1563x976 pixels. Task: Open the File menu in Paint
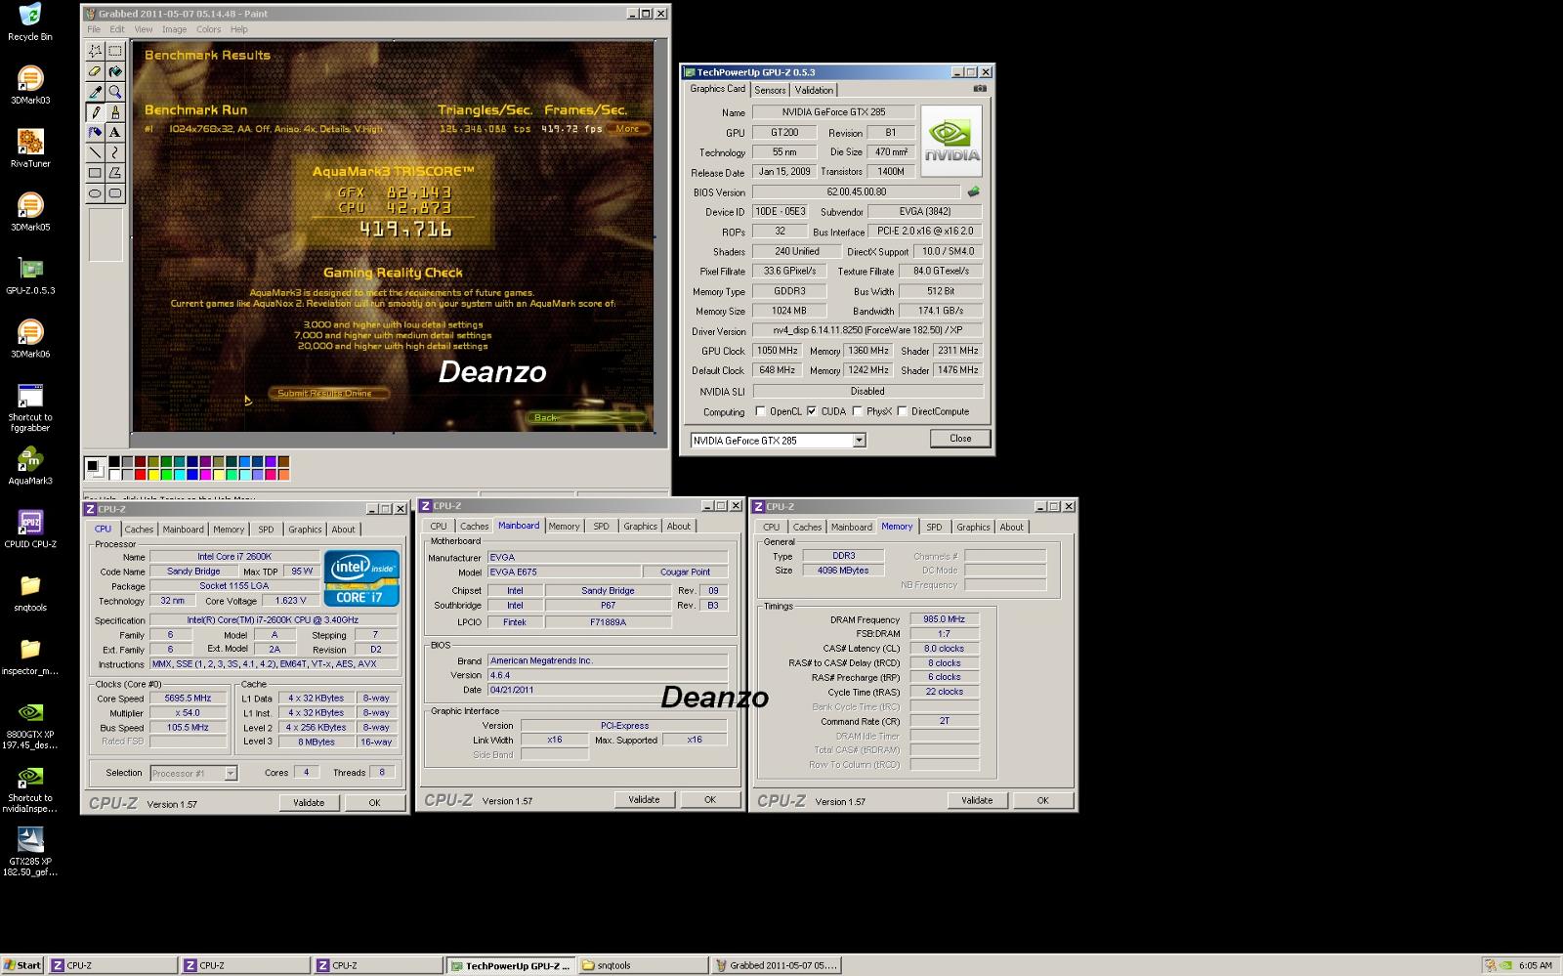click(x=94, y=29)
